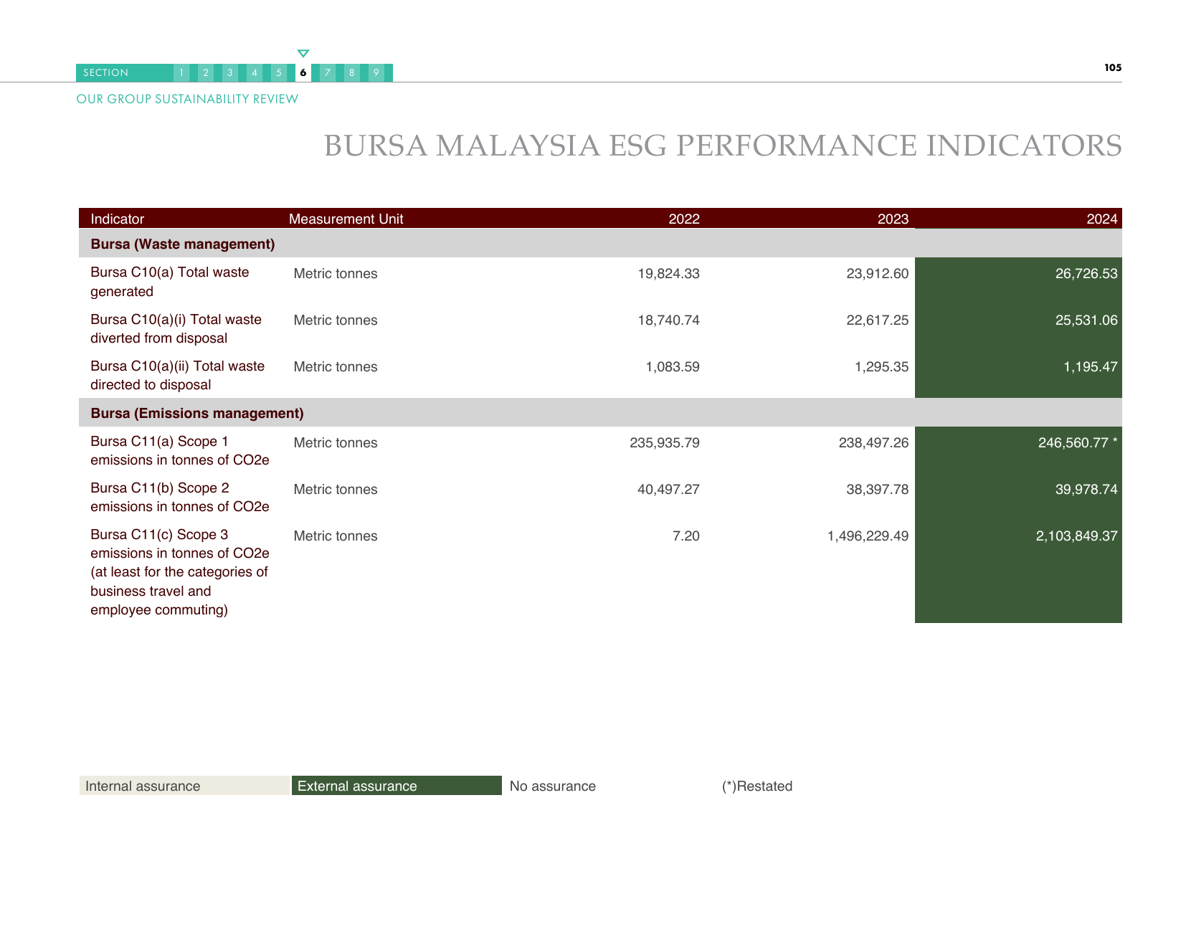Click Bursa C11(b) Scope 2 emissions label

click(x=180, y=497)
